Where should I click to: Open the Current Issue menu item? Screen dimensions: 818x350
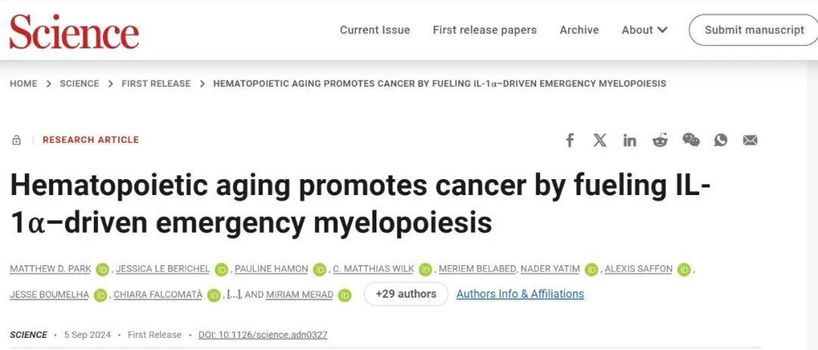coord(375,30)
